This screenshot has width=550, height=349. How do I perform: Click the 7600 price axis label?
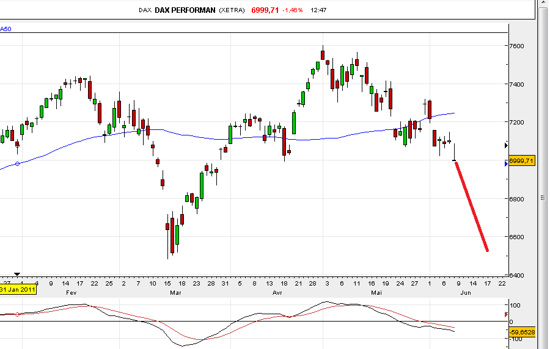[517, 46]
